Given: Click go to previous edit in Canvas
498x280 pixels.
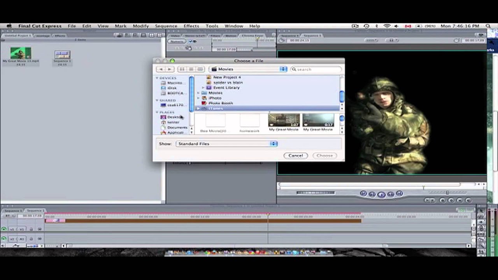Looking at the screenshot, I should [363, 194].
